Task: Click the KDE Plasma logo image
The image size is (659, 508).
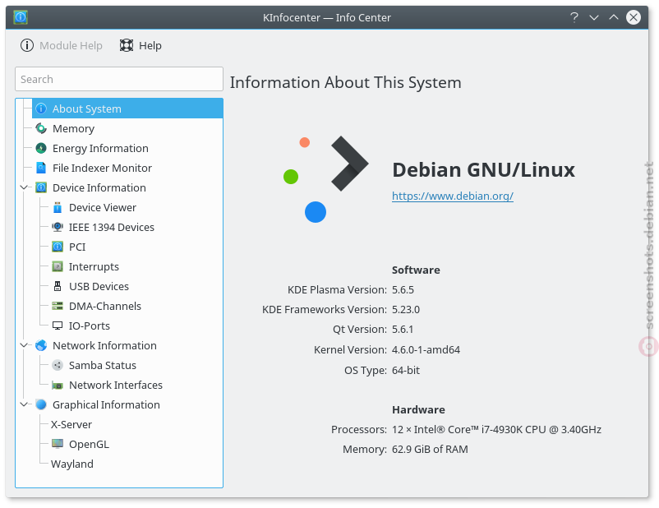Action: click(x=326, y=179)
